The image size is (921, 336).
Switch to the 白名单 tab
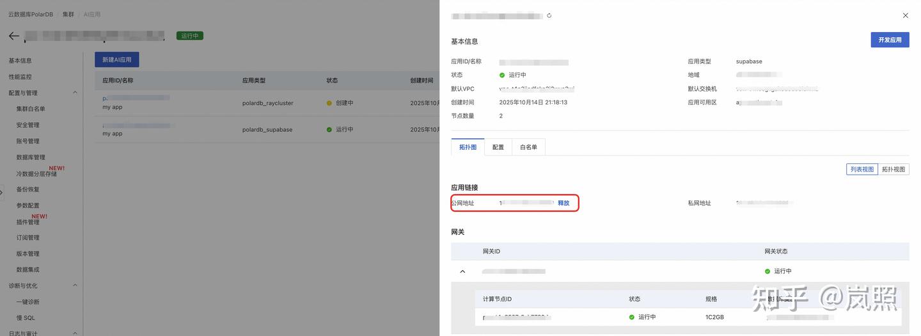coord(528,147)
